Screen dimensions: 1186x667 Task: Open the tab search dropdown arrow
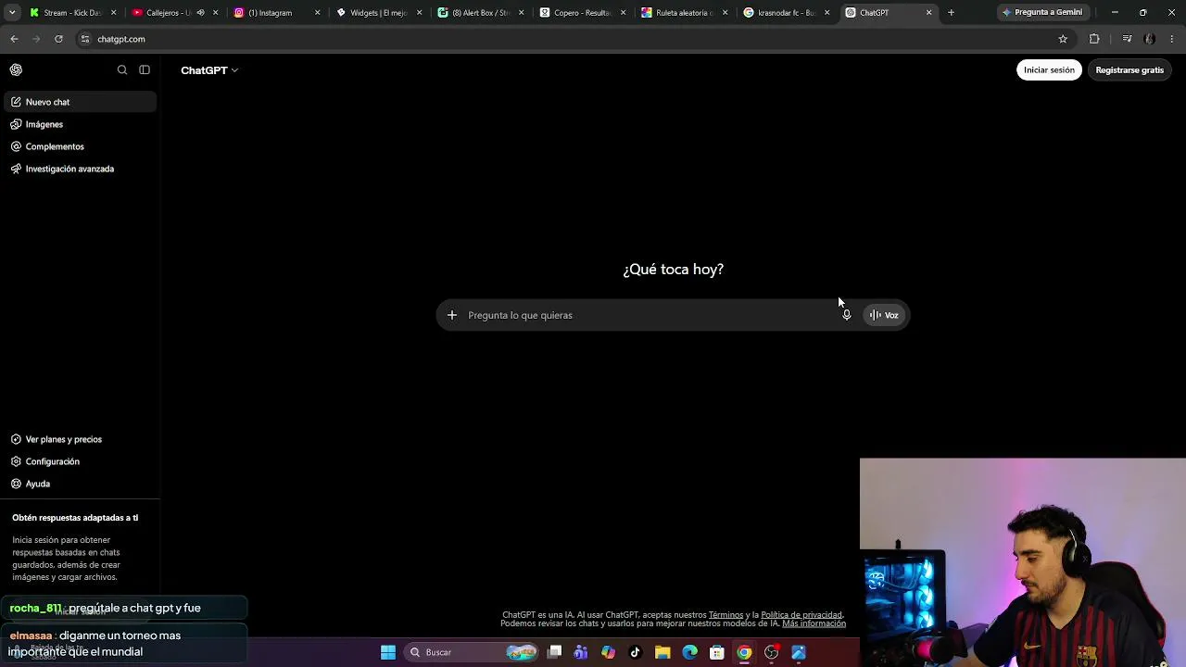point(12,13)
